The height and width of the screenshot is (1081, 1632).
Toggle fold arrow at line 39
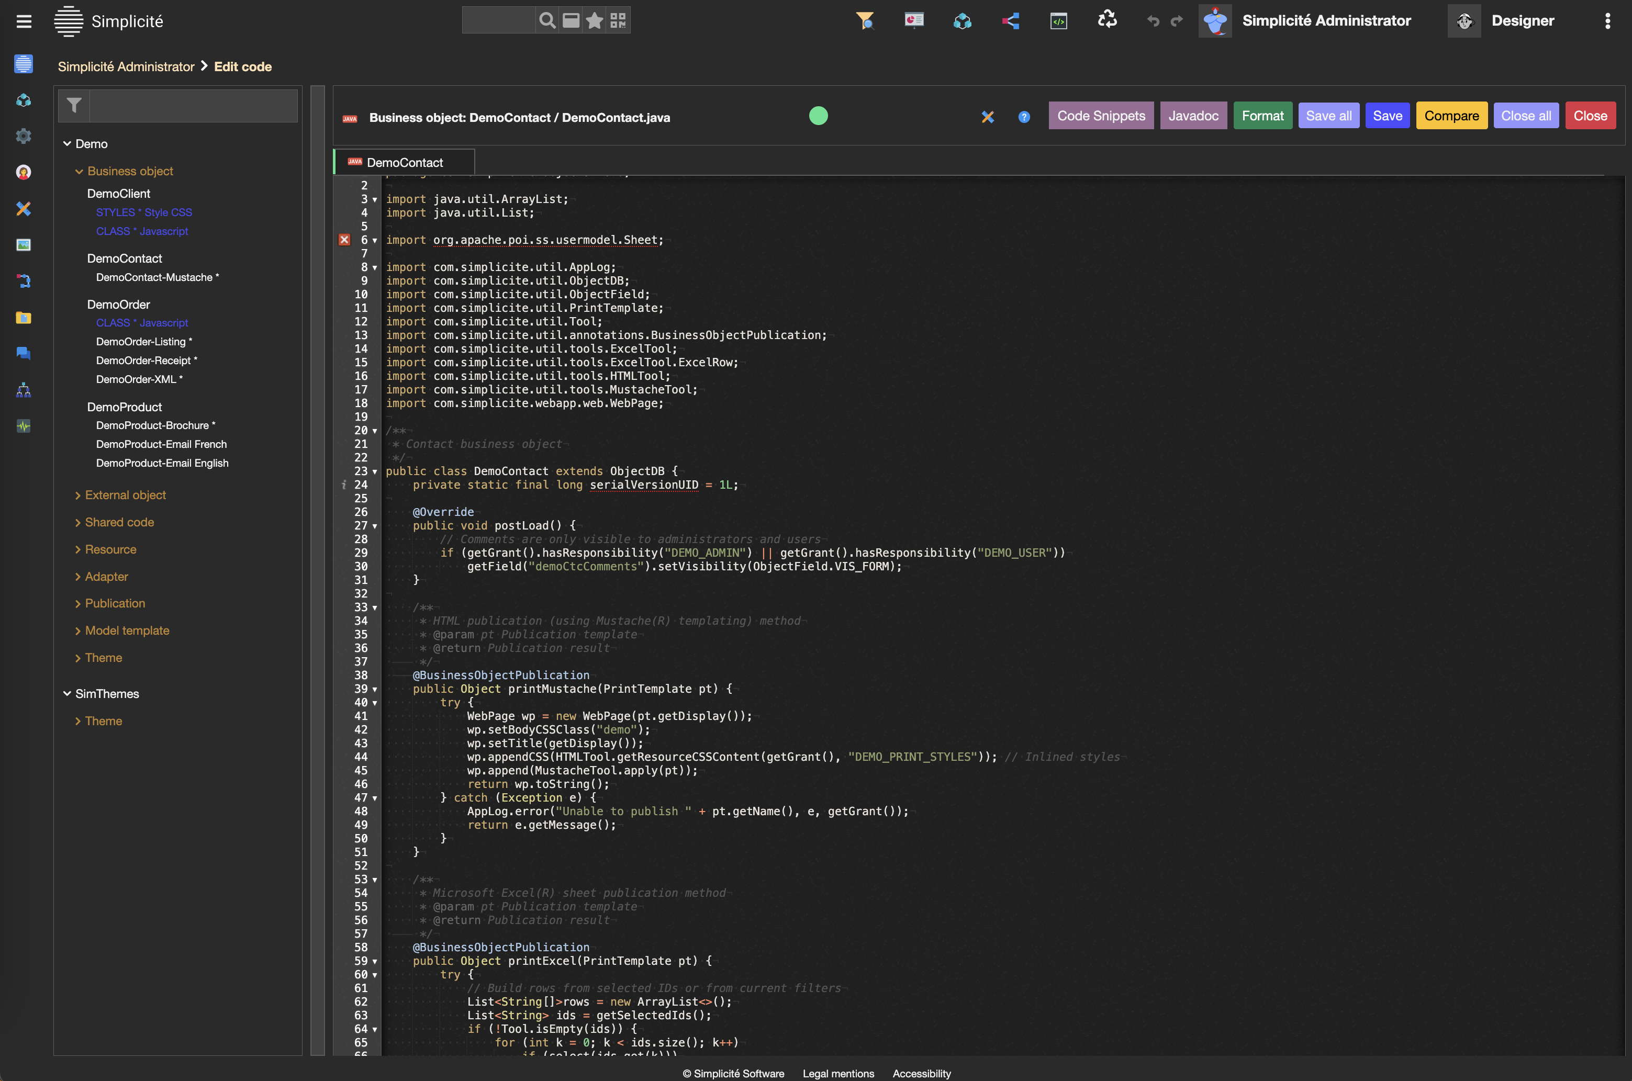(375, 690)
